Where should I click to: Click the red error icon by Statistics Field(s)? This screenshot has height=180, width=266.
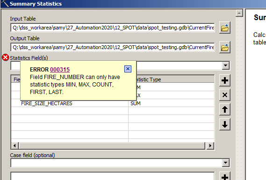(6, 58)
